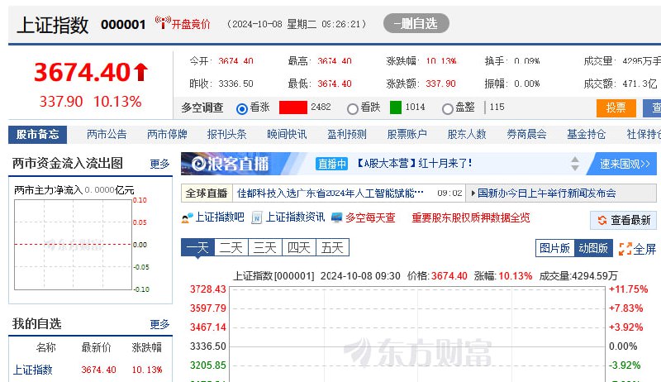Image resolution: width=661 pixels, height=382 pixels.
Task: Open the 【A股大本营】红十月来了 link
Action: tap(412, 163)
